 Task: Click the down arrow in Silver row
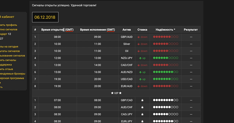coord(138,44)
